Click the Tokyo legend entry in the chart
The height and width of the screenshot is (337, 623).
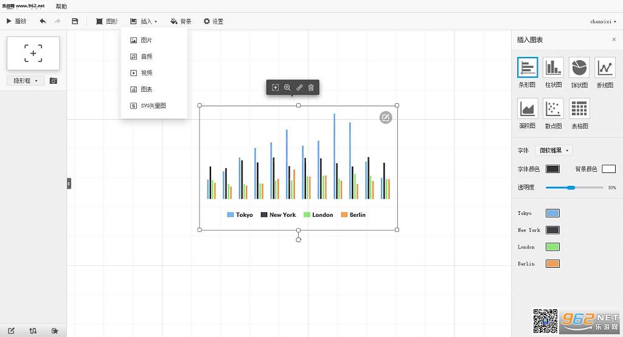[x=240, y=214]
